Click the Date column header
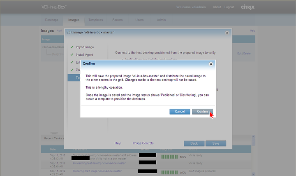296x176 pixels. tap(53, 149)
